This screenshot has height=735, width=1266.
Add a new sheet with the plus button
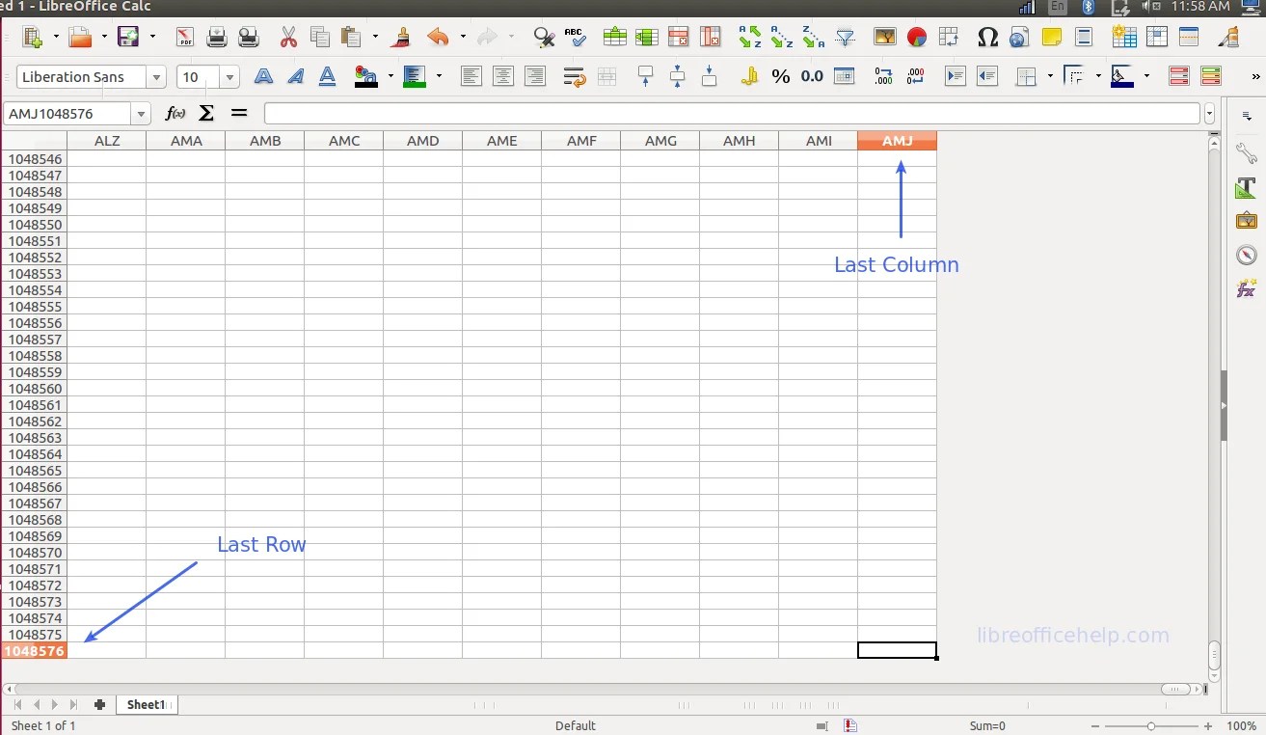pyautogui.click(x=99, y=704)
